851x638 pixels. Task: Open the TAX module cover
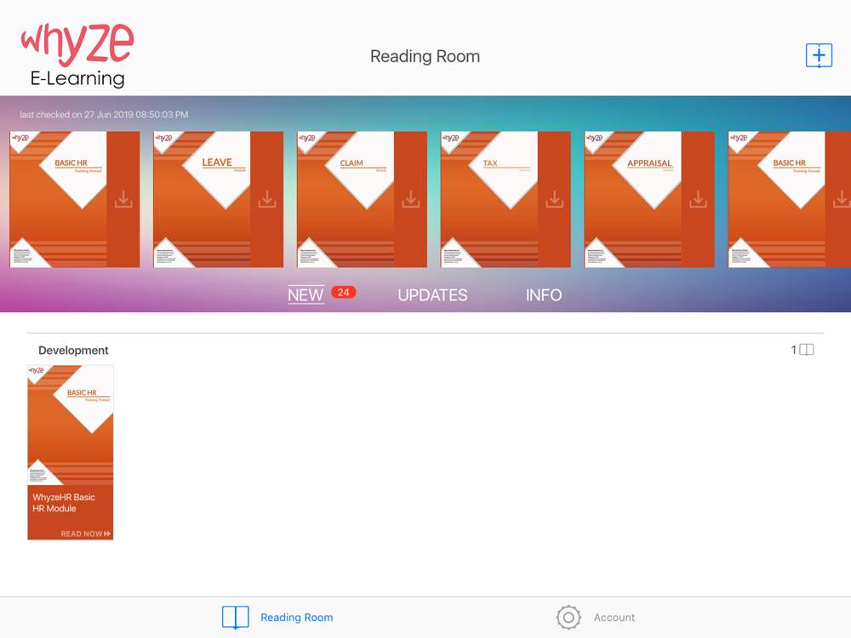[x=489, y=199]
